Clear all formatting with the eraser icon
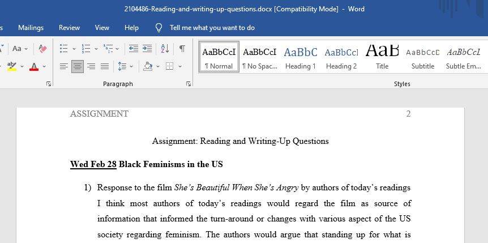Screen dimensions: 488x243 42,49
